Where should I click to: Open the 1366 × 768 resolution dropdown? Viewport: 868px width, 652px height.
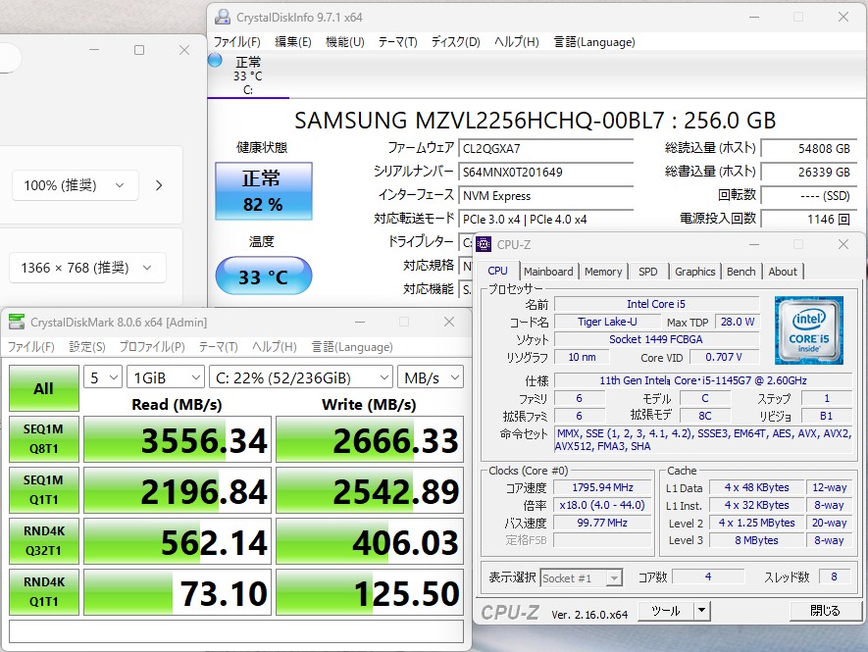click(x=86, y=268)
